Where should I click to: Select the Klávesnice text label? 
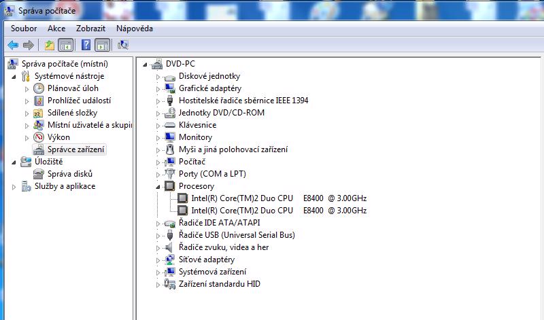pyautogui.click(x=197, y=125)
